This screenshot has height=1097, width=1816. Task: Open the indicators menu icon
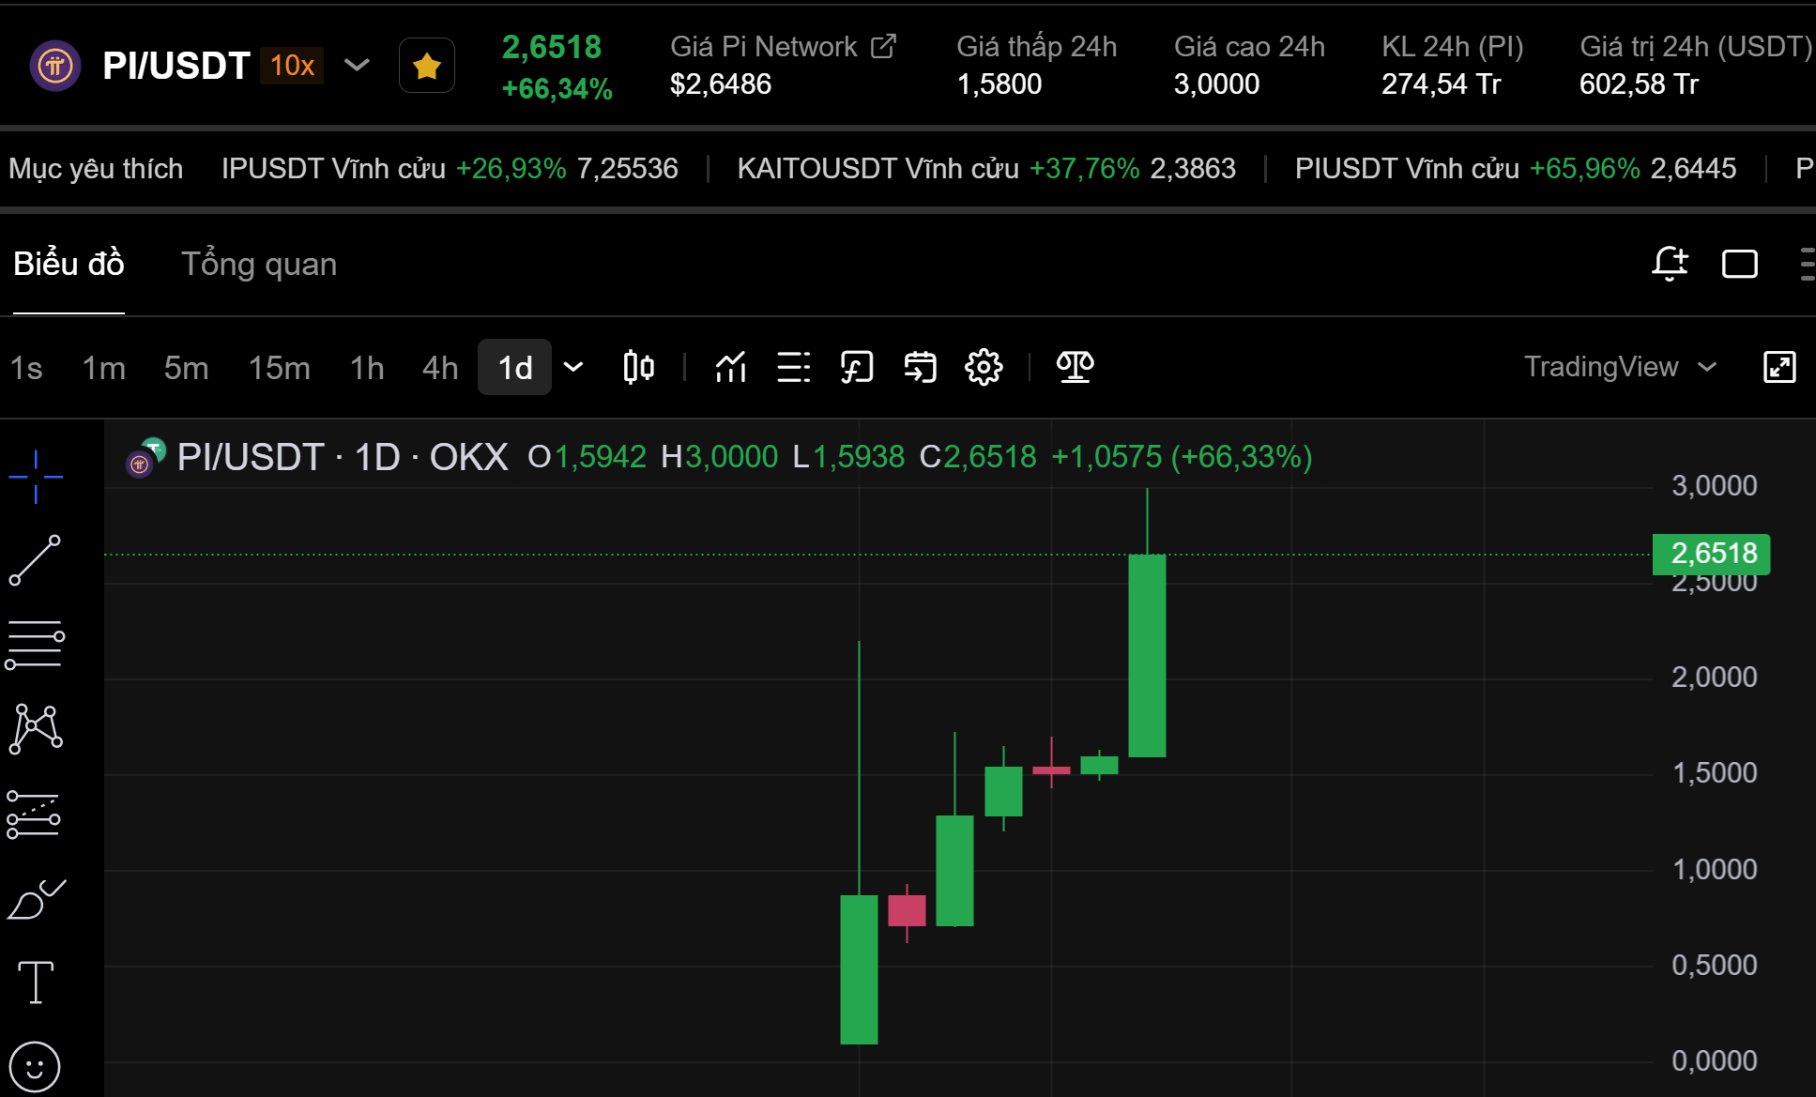click(x=731, y=367)
